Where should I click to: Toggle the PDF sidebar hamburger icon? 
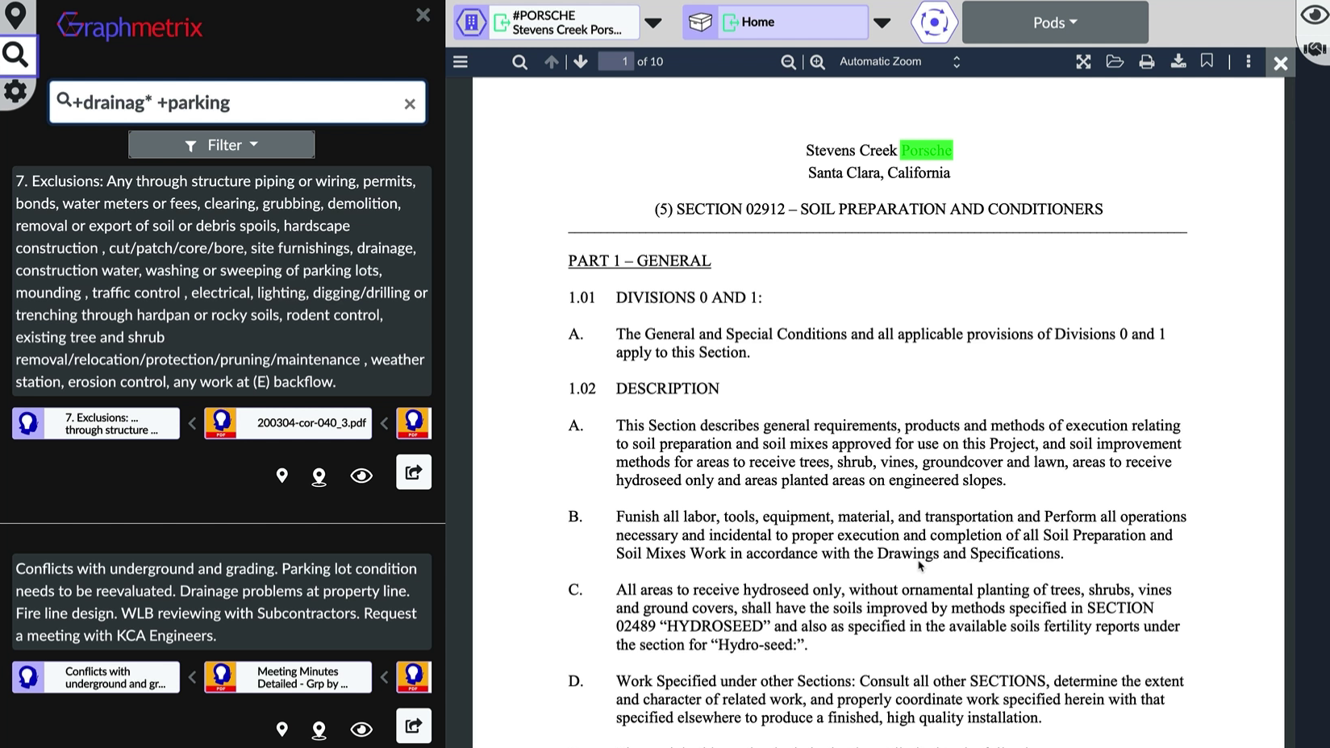coord(461,62)
